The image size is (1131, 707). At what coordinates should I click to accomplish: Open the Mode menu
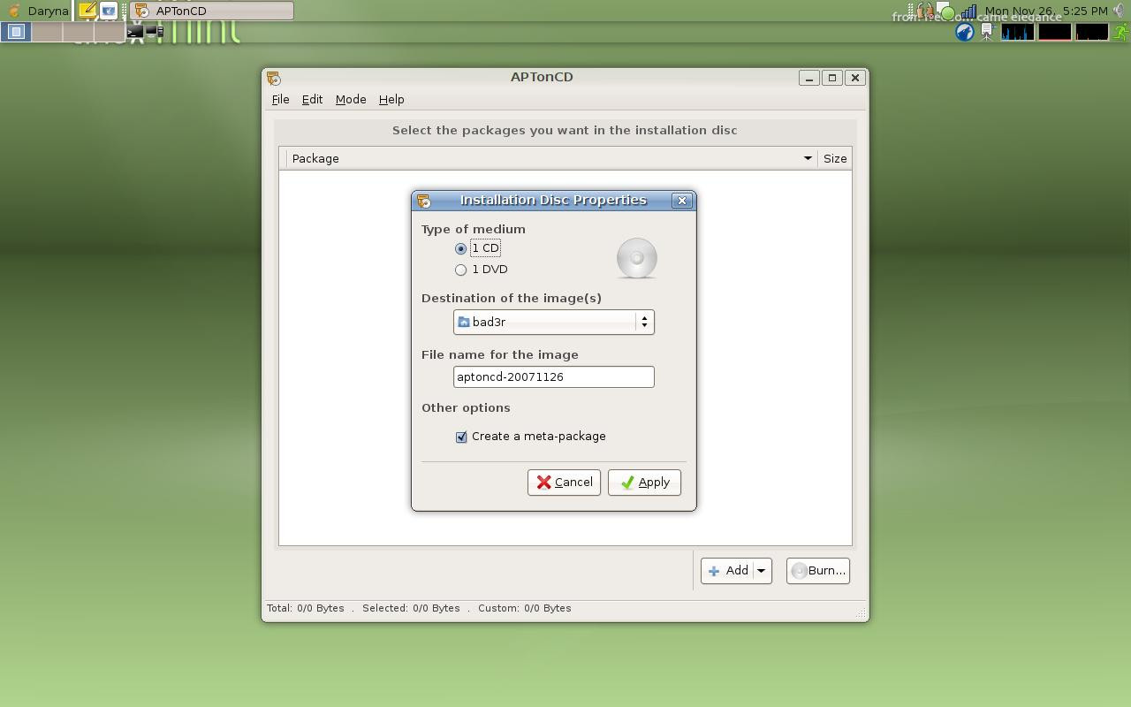click(351, 99)
